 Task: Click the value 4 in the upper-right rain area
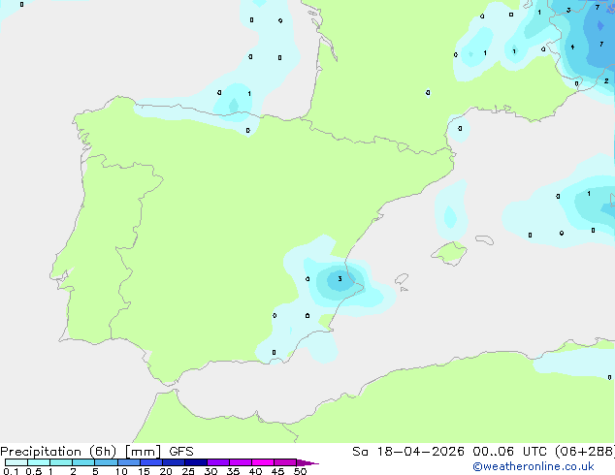click(x=572, y=47)
